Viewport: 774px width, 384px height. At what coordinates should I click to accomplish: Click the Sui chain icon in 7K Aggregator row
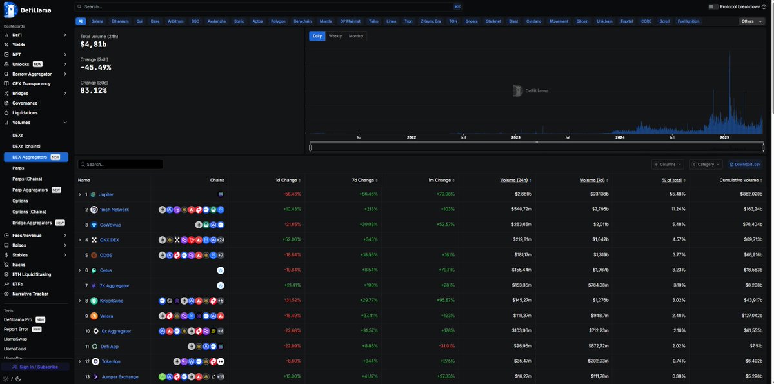tap(221, 285)
